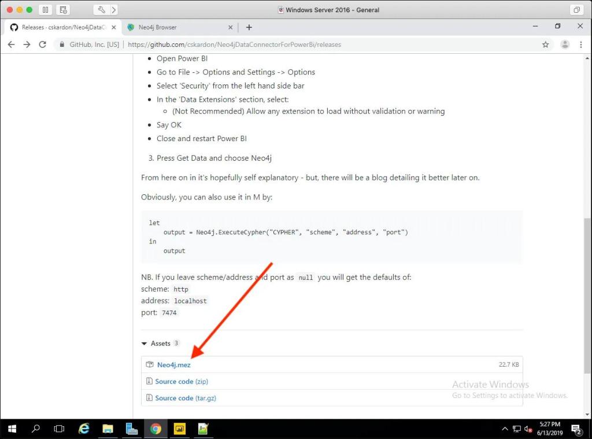
Task: Click the 'localhost' address value
Action: 190,301
